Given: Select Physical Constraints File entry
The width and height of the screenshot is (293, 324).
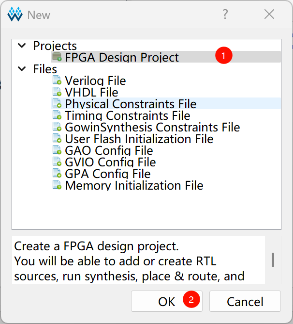Looking at the screenshot, I should click(166, 103).
